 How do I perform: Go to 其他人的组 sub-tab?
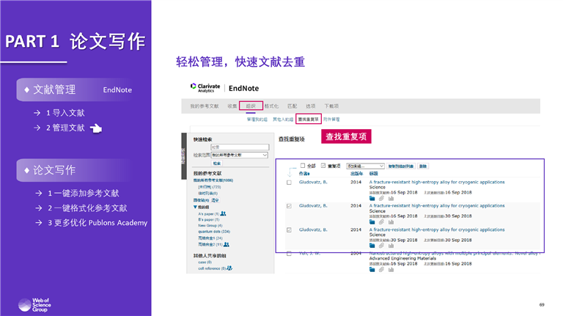[283, 120]
